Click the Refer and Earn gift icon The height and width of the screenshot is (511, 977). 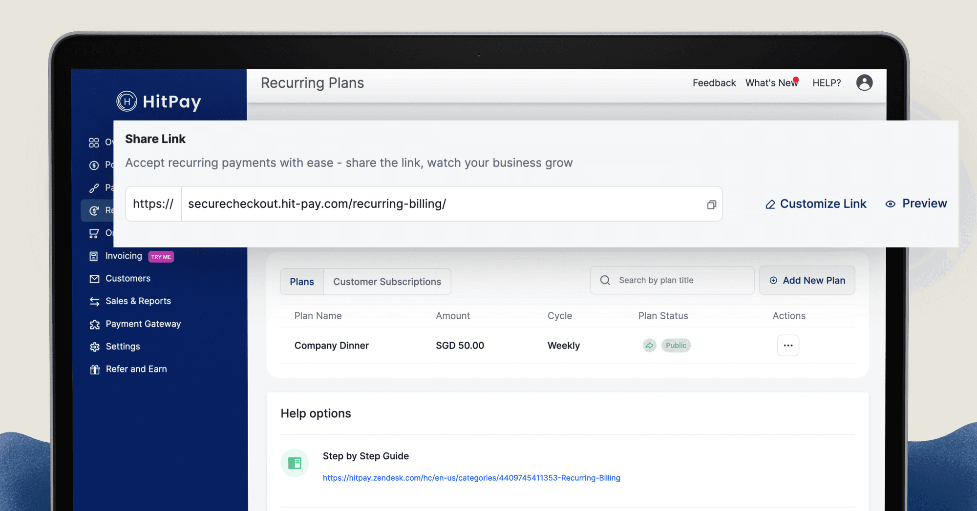[x=94, y=369]
